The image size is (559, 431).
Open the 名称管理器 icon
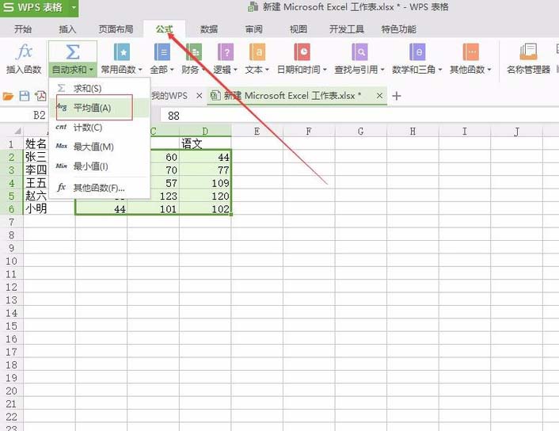click(528, 52)
